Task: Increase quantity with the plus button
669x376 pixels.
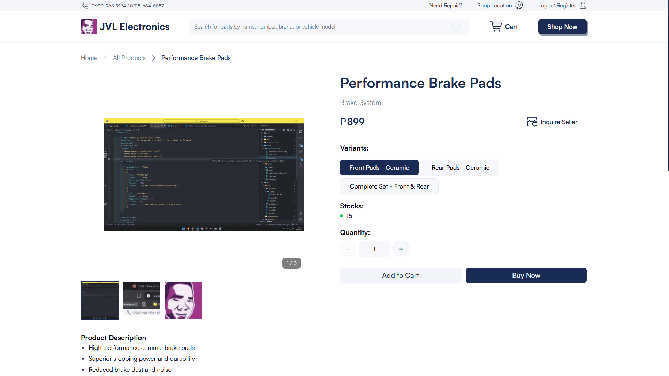Action: pyautogui.click(x=401, y=248)
